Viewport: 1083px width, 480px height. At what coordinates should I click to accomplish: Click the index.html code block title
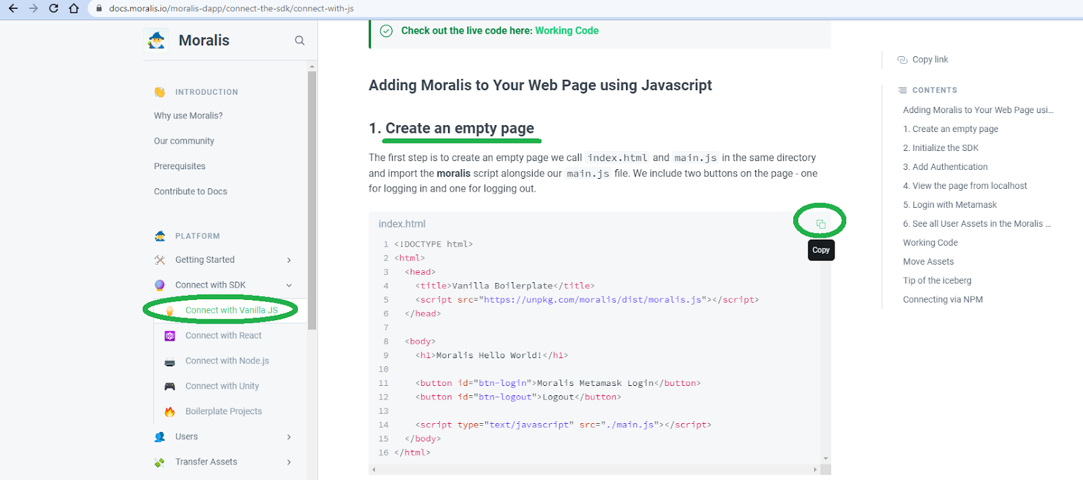[402, 224]
